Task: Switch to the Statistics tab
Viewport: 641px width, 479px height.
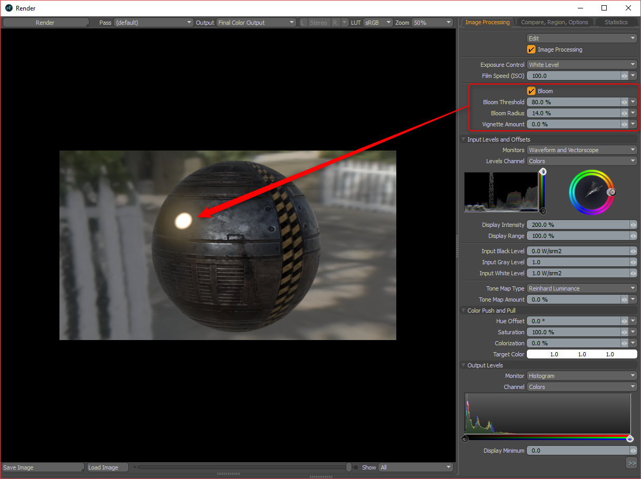Action: 616,22
